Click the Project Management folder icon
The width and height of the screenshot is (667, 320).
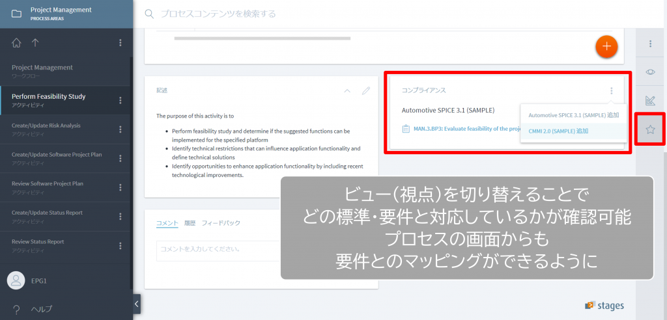(16, 14)
